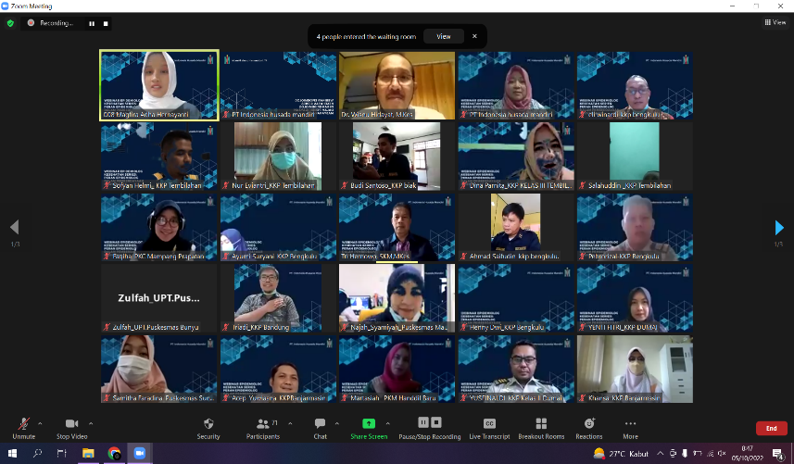Click the red End meeting button
Image resolution: width=794 pixels, height=464 pixels.
click(771, 428)
